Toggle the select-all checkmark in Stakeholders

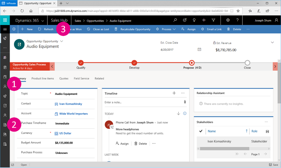click(x=201, y=131)
